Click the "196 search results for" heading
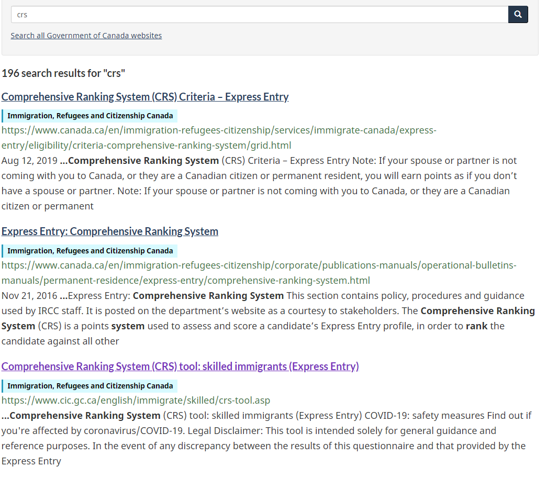Image resolution: width=547 pixels, height=478 pixels. coord(63,73)
